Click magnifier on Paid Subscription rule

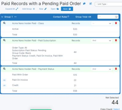coord(4,40)
